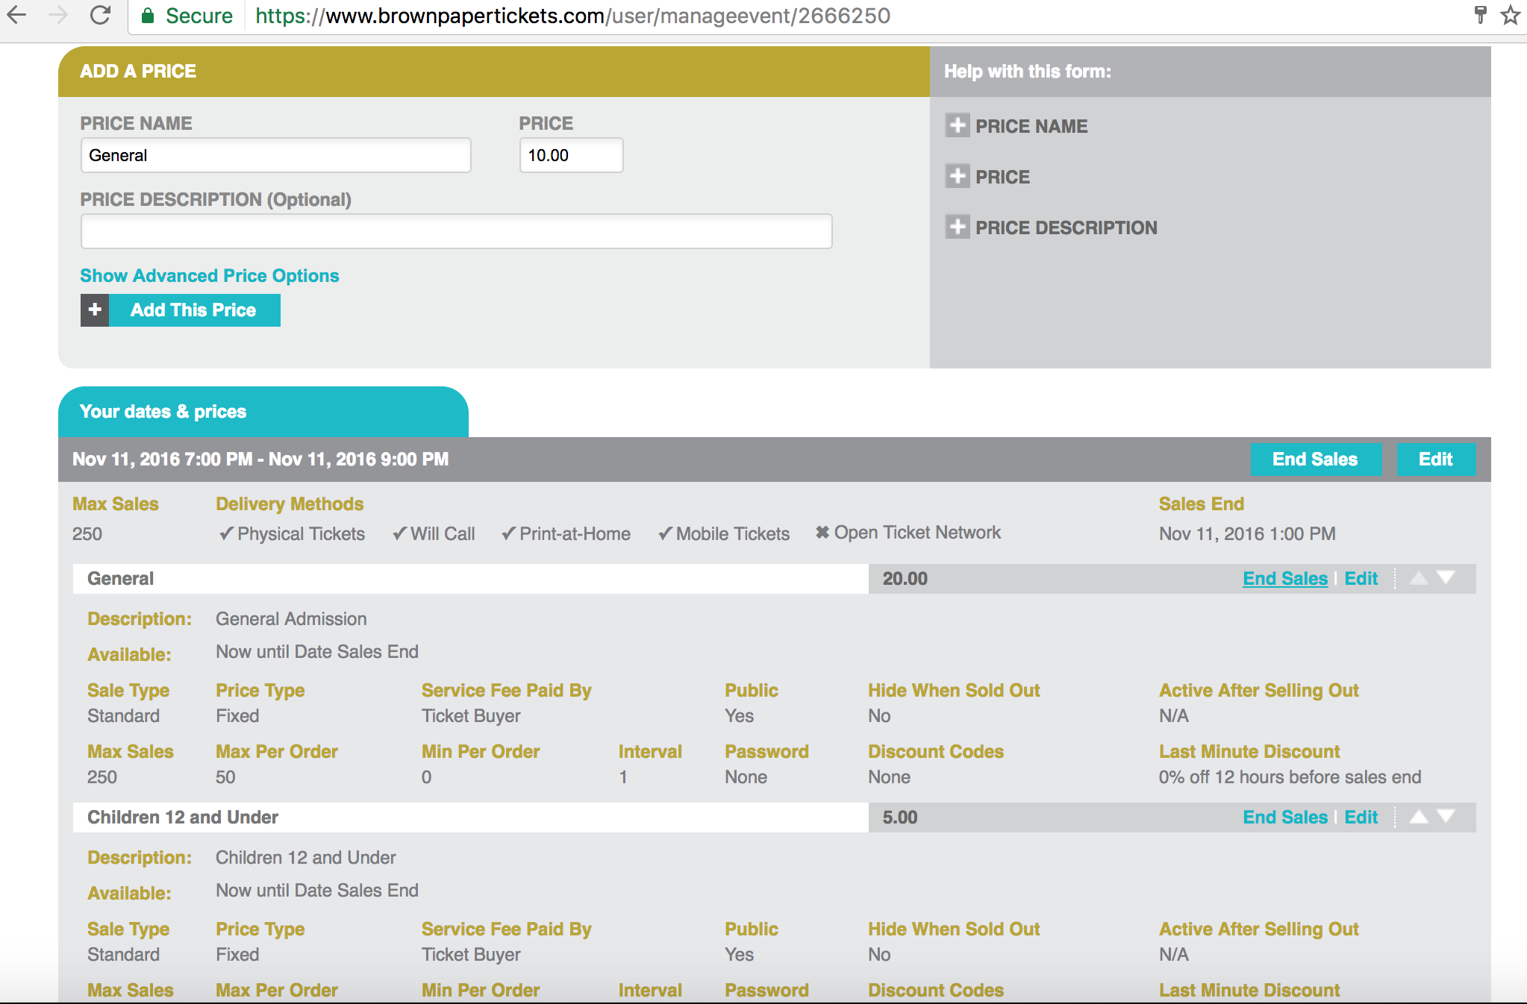Image resolution: width=1527 pixels, height=1004 pixels.
Task: Select the General price row title
Action: (x=120, y=579)
